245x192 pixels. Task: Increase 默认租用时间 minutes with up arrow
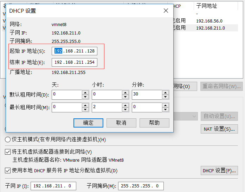pyautogui.click(x=166, y=93)
